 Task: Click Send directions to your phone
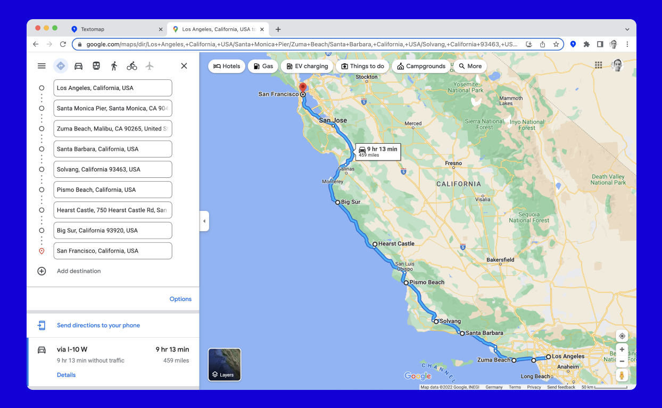click(98, 325)
